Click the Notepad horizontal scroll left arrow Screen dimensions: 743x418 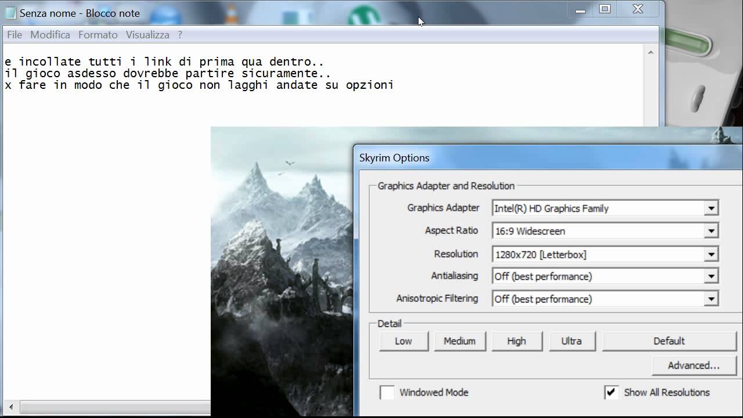click(x=11, y=407)
